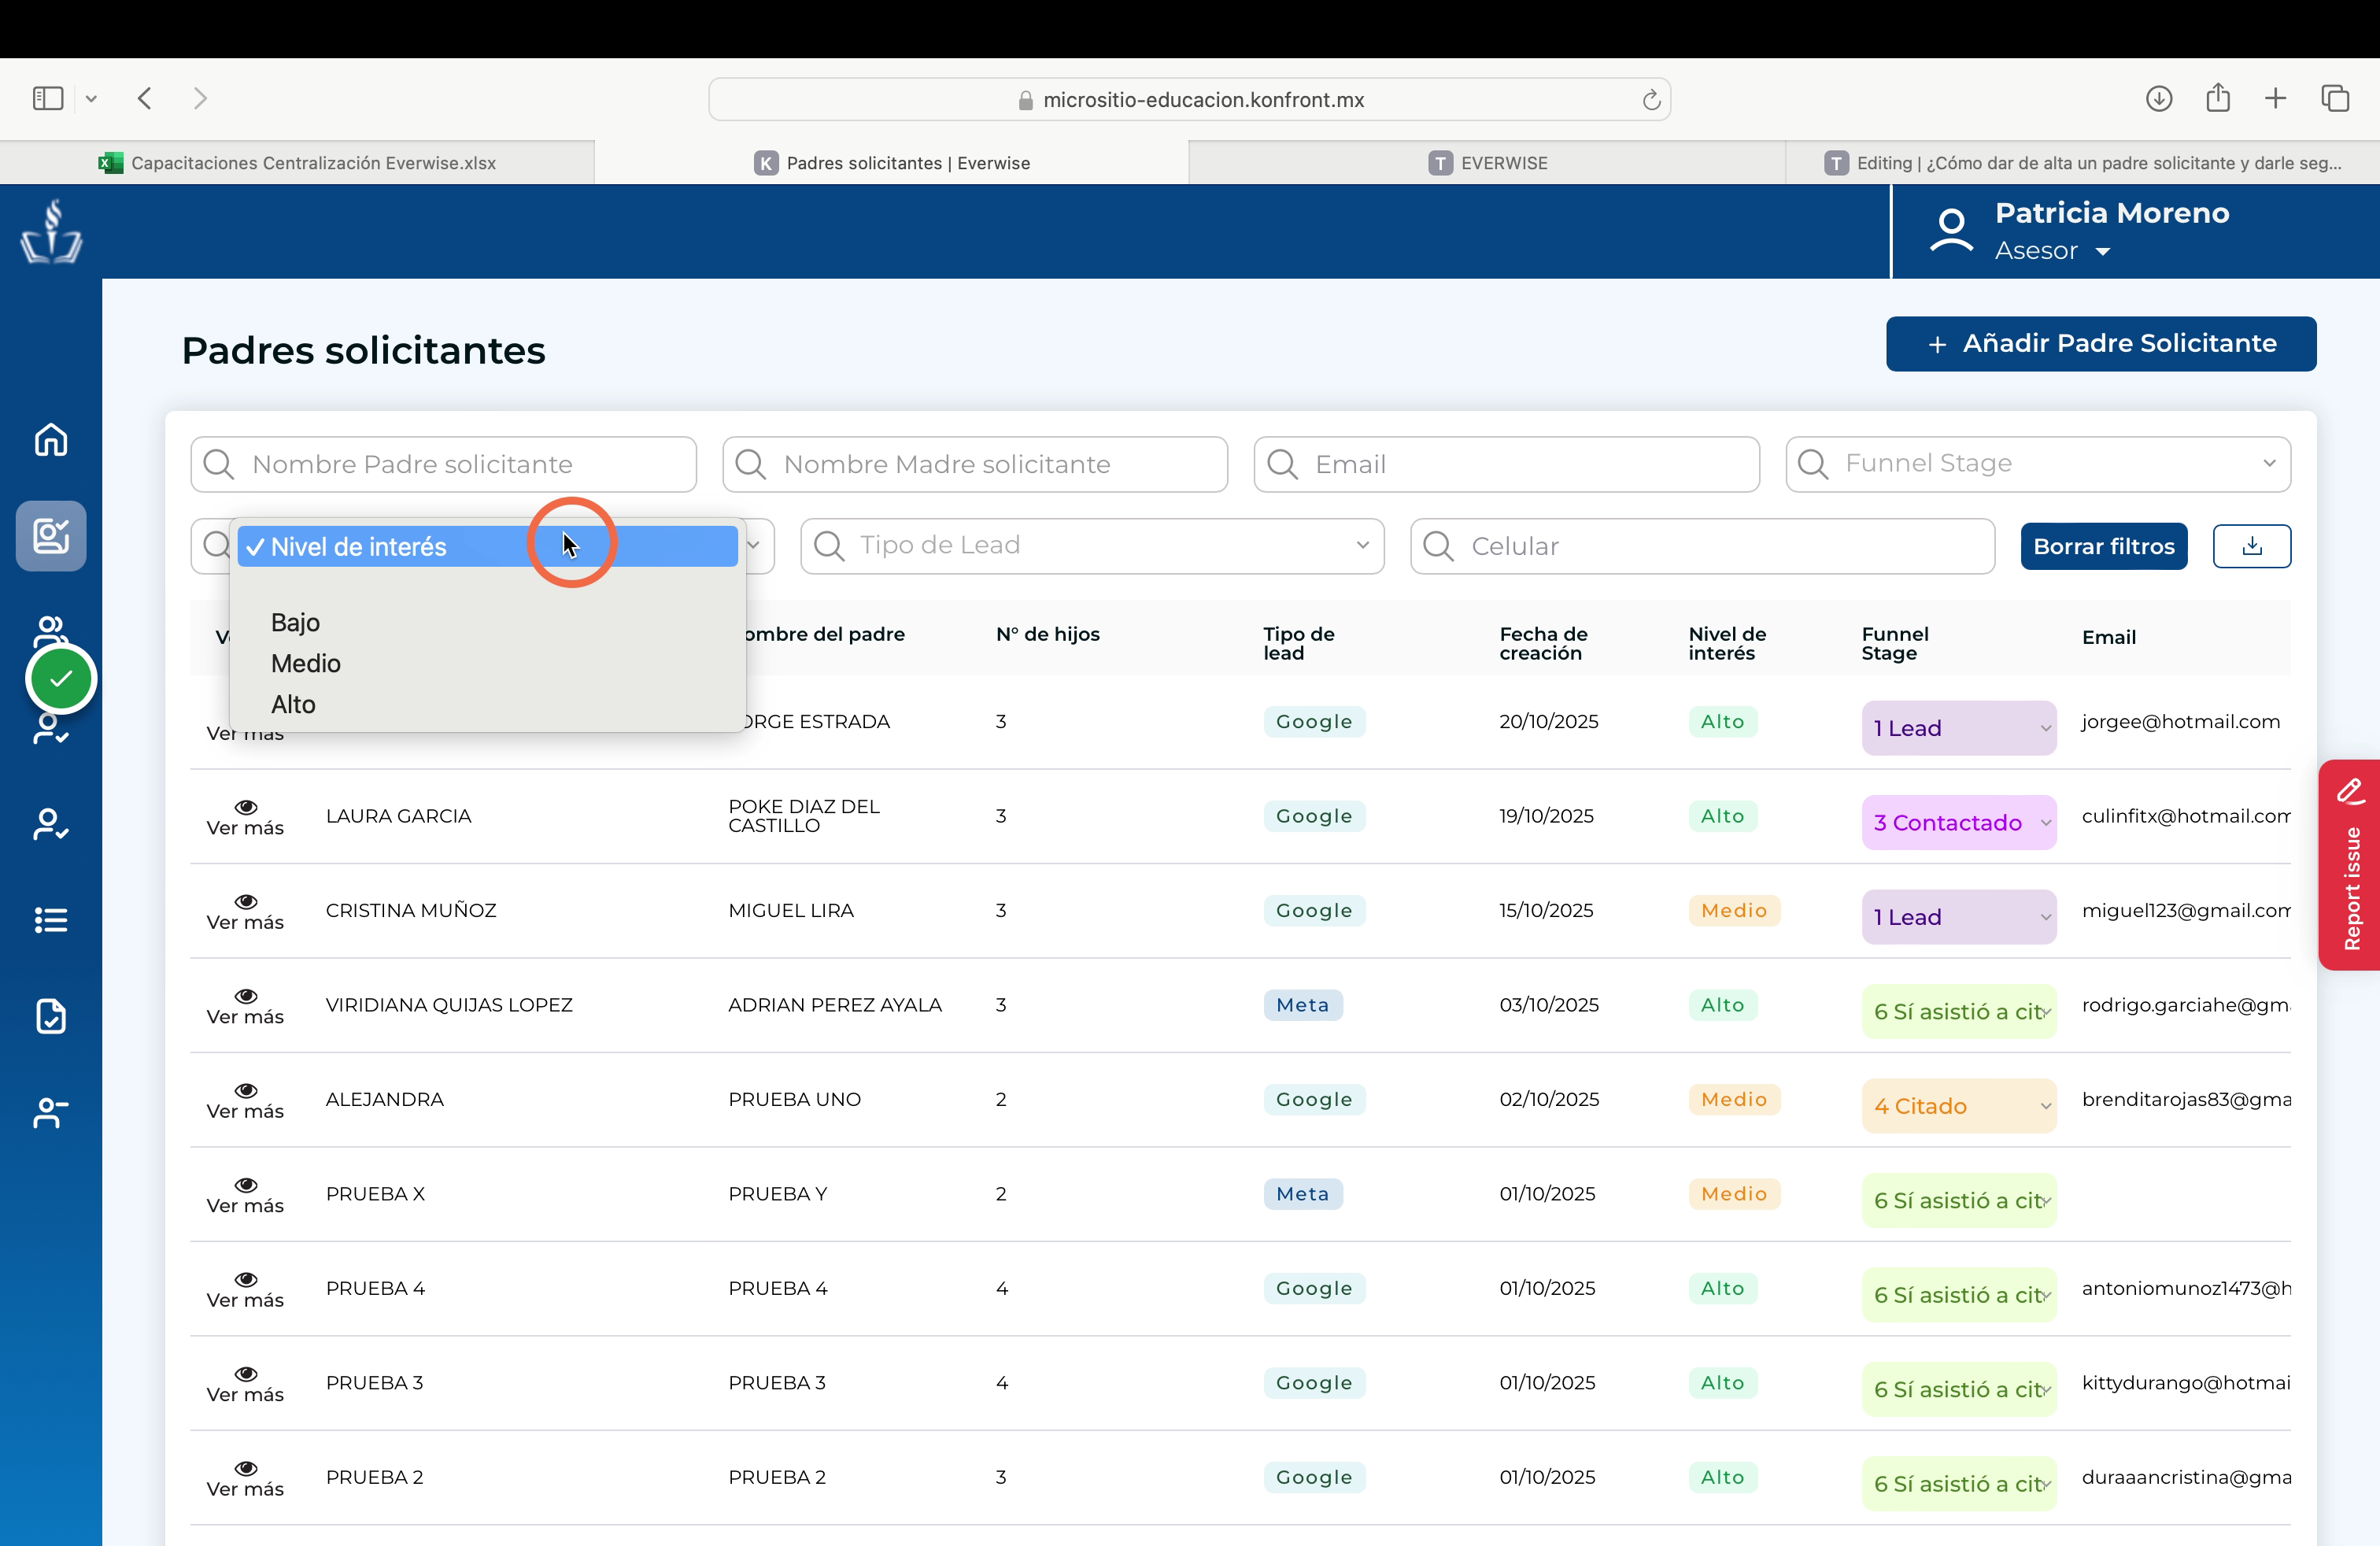The image size is (2380, 1546).
Task: Select Medio in interest level list
Action: [x=305, y=663]
